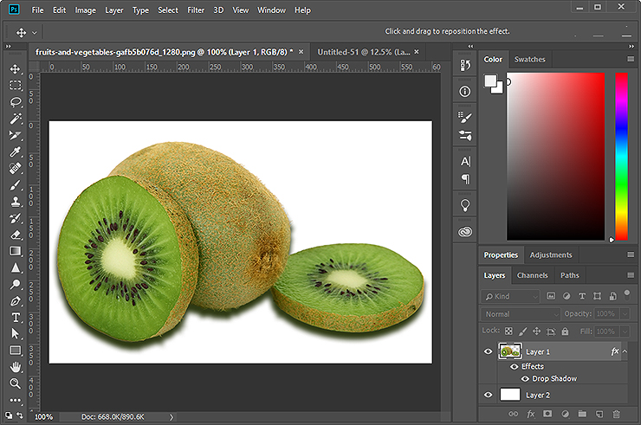Hide Layer 2 with its eye icon

[x=489, y=395]
